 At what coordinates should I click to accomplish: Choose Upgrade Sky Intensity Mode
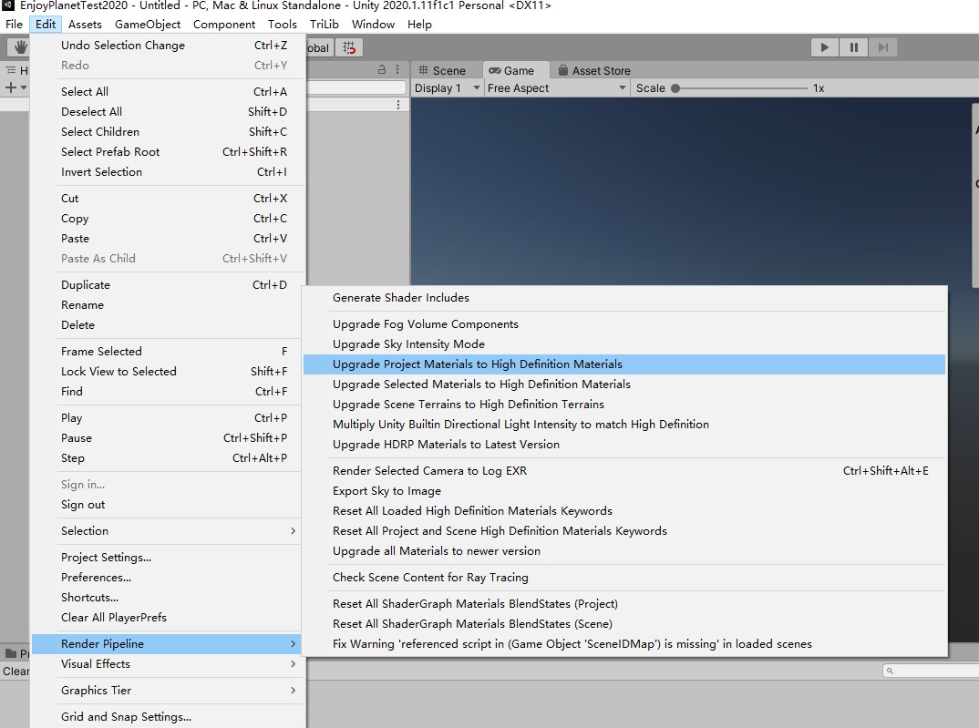624,344
